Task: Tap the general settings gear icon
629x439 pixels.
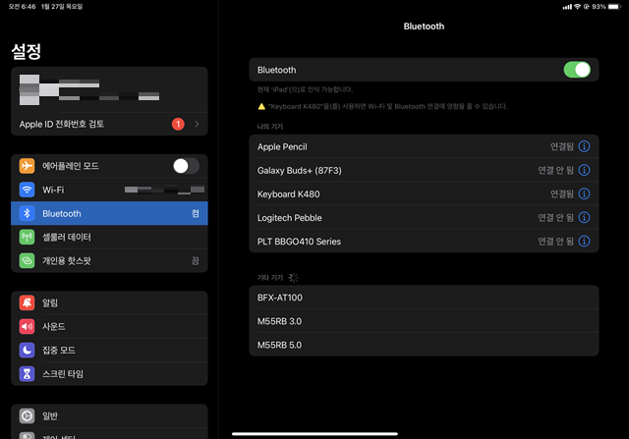Action: [27, 415]
